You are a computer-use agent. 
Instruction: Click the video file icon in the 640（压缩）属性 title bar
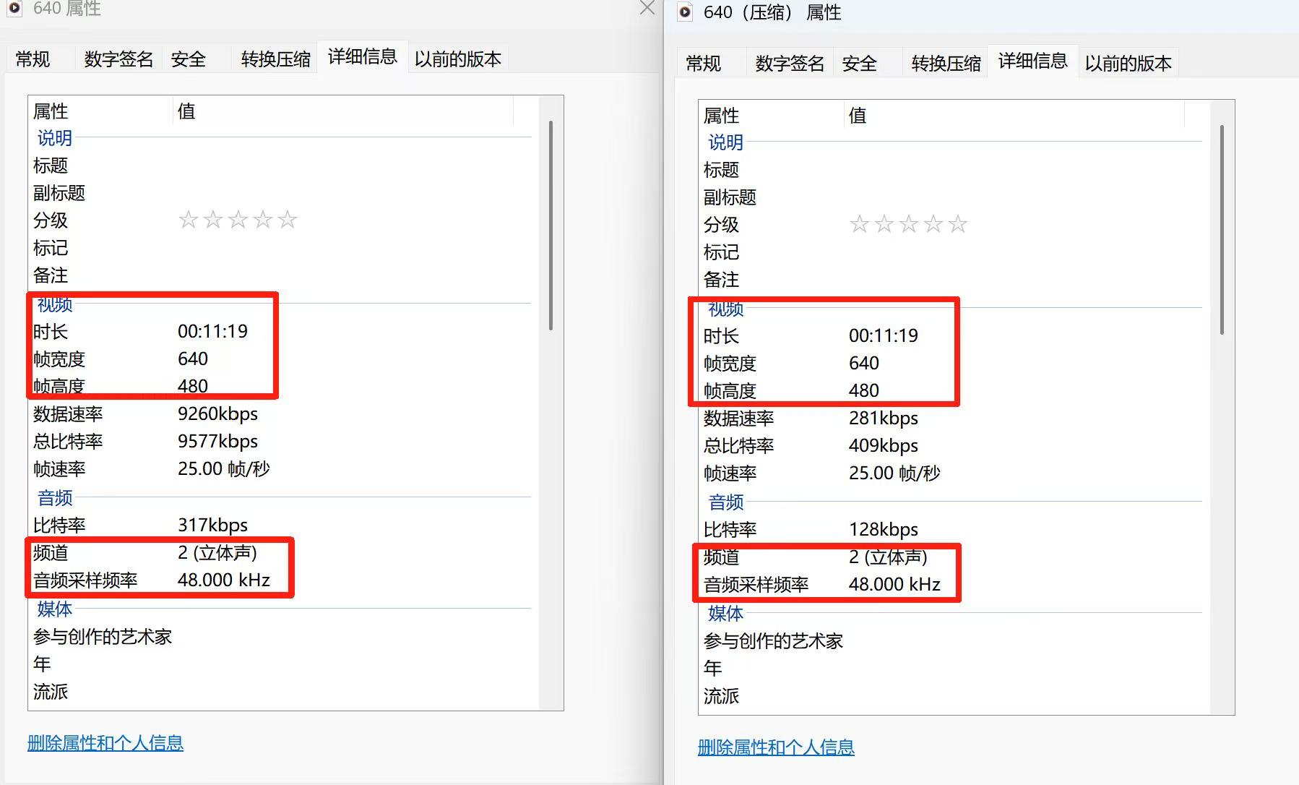point(685,12)
